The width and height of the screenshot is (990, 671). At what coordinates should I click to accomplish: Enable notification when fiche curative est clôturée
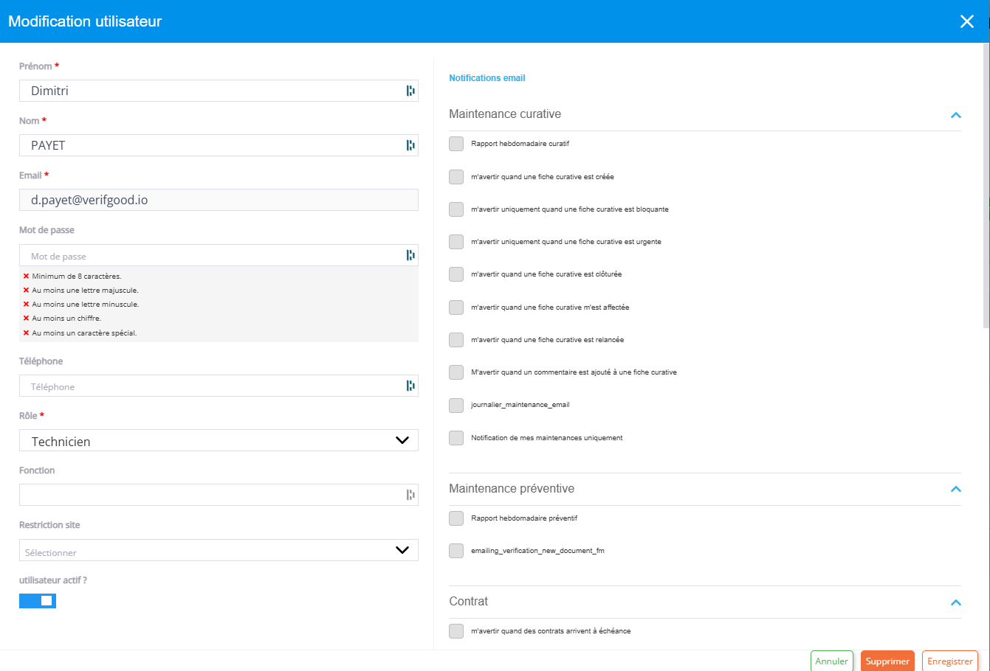(x=456, y=274)
